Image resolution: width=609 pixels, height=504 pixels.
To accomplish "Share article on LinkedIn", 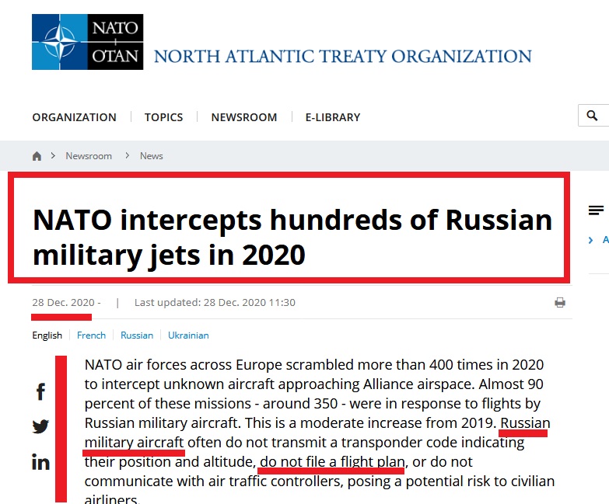I will (40, 462).
